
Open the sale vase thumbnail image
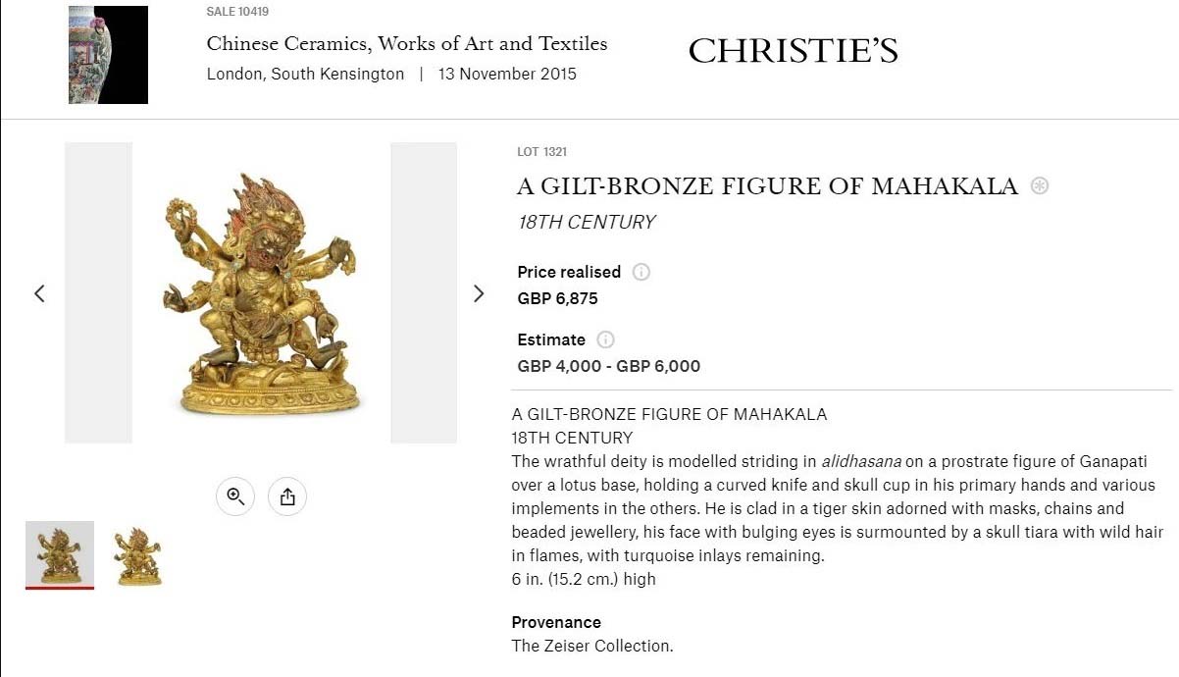(108, 55)
